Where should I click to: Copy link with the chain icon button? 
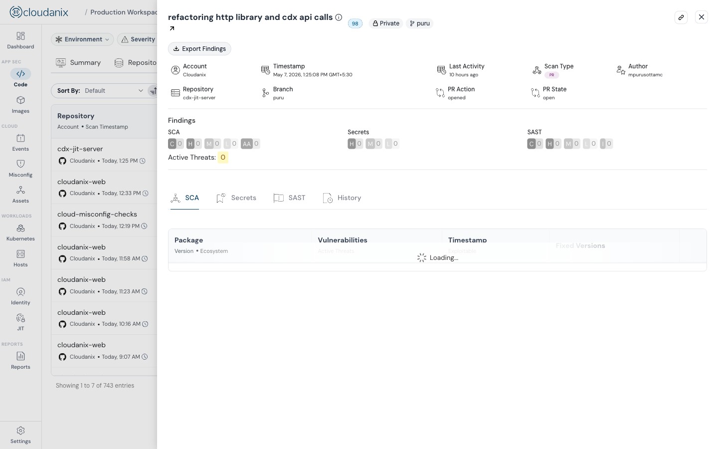click(x=681, y=17)
